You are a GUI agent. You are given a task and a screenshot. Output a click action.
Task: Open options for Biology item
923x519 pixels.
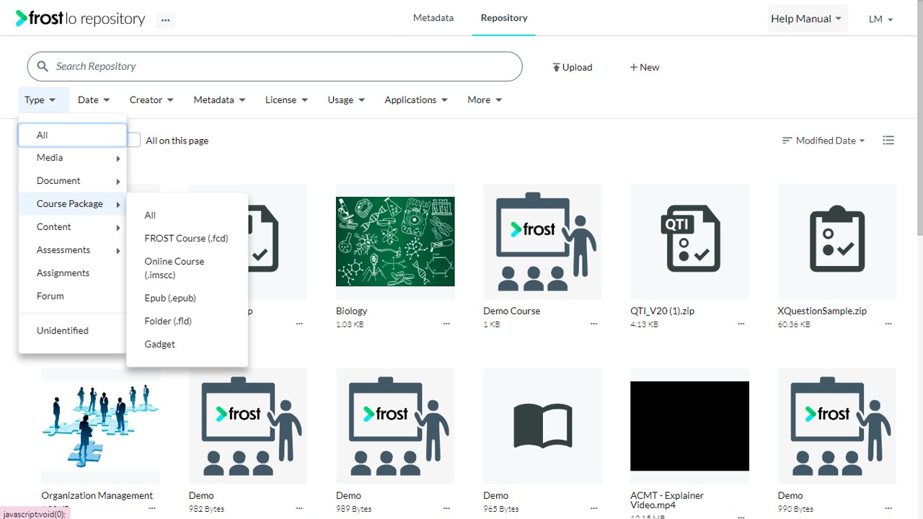[446, 324]
